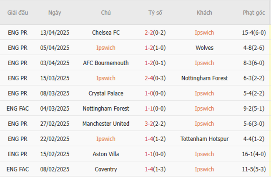The image size is (271, 177).
Task: Click the 13/04/2025 date cell
Action: pos(55,33)
